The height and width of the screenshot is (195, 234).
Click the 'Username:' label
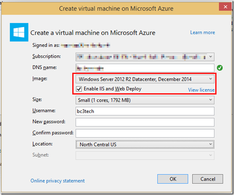click(44, 110)
